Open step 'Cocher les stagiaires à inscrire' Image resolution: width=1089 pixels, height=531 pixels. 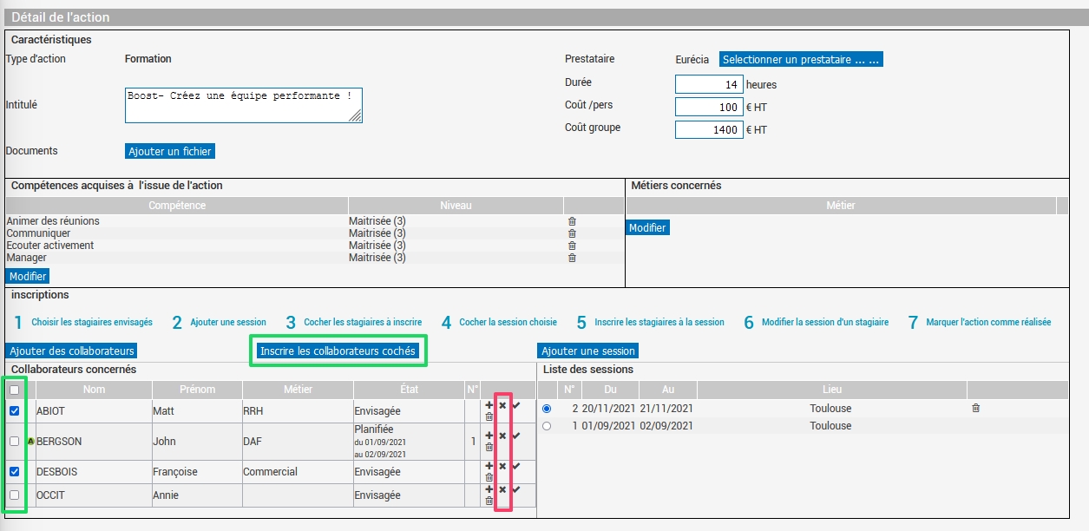point(363,322)
